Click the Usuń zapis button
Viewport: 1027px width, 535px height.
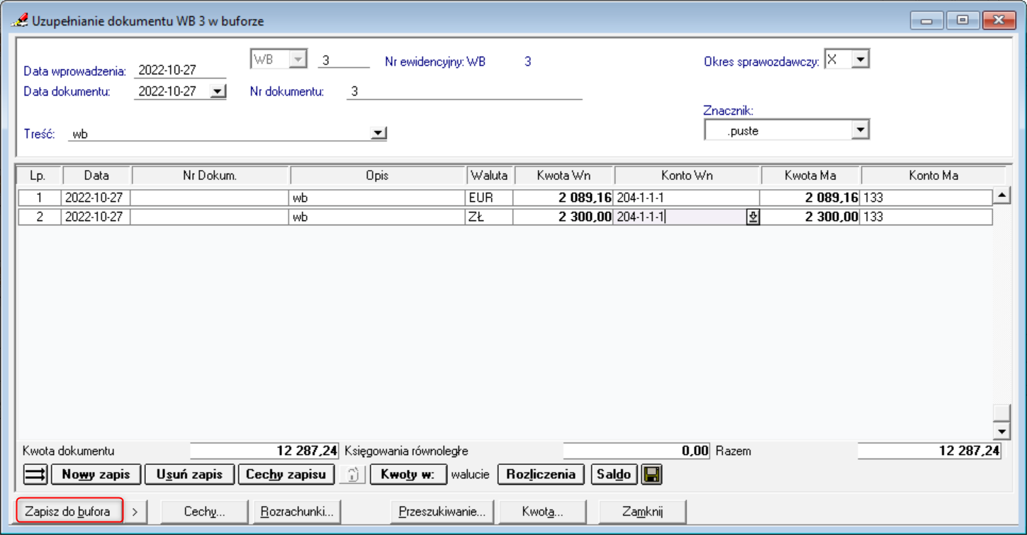190,474
